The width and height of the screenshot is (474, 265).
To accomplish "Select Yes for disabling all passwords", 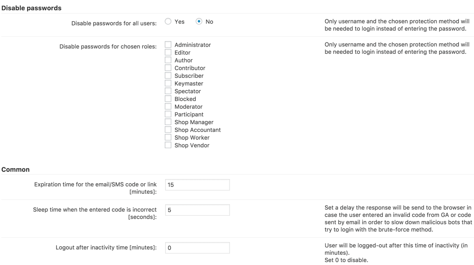I will click(168, 22).
